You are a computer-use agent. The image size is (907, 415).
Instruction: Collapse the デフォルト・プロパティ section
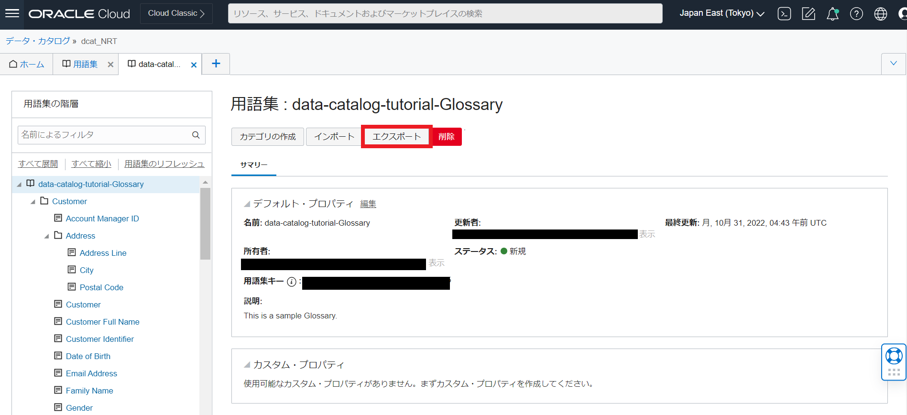pos(247,204)
